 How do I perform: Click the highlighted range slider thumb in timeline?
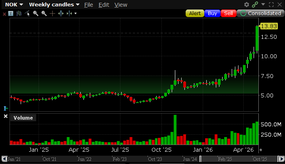(x=239, y=159)
